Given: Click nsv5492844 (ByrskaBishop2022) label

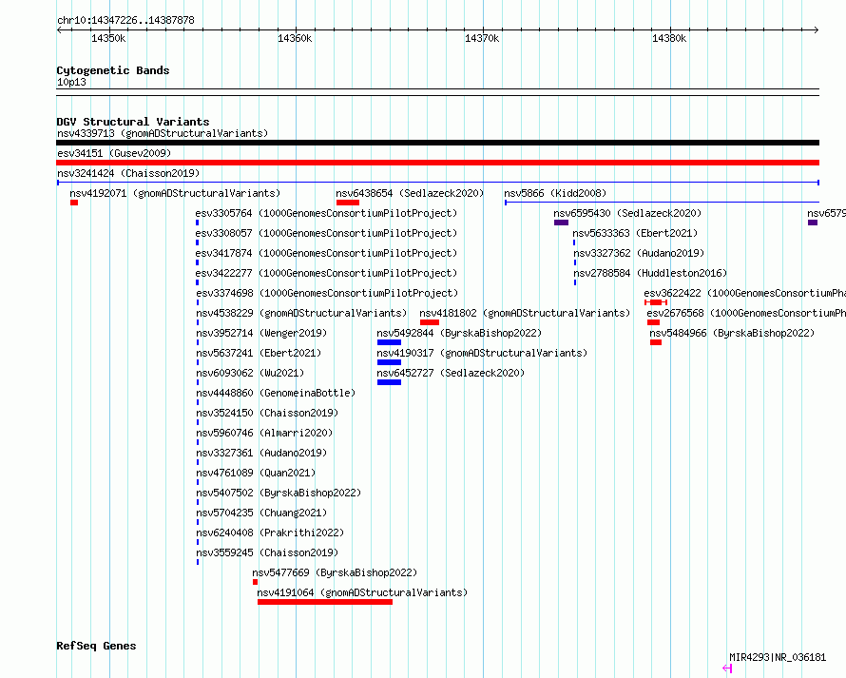Looking at the screenshot, I should [x=459, y=333].
